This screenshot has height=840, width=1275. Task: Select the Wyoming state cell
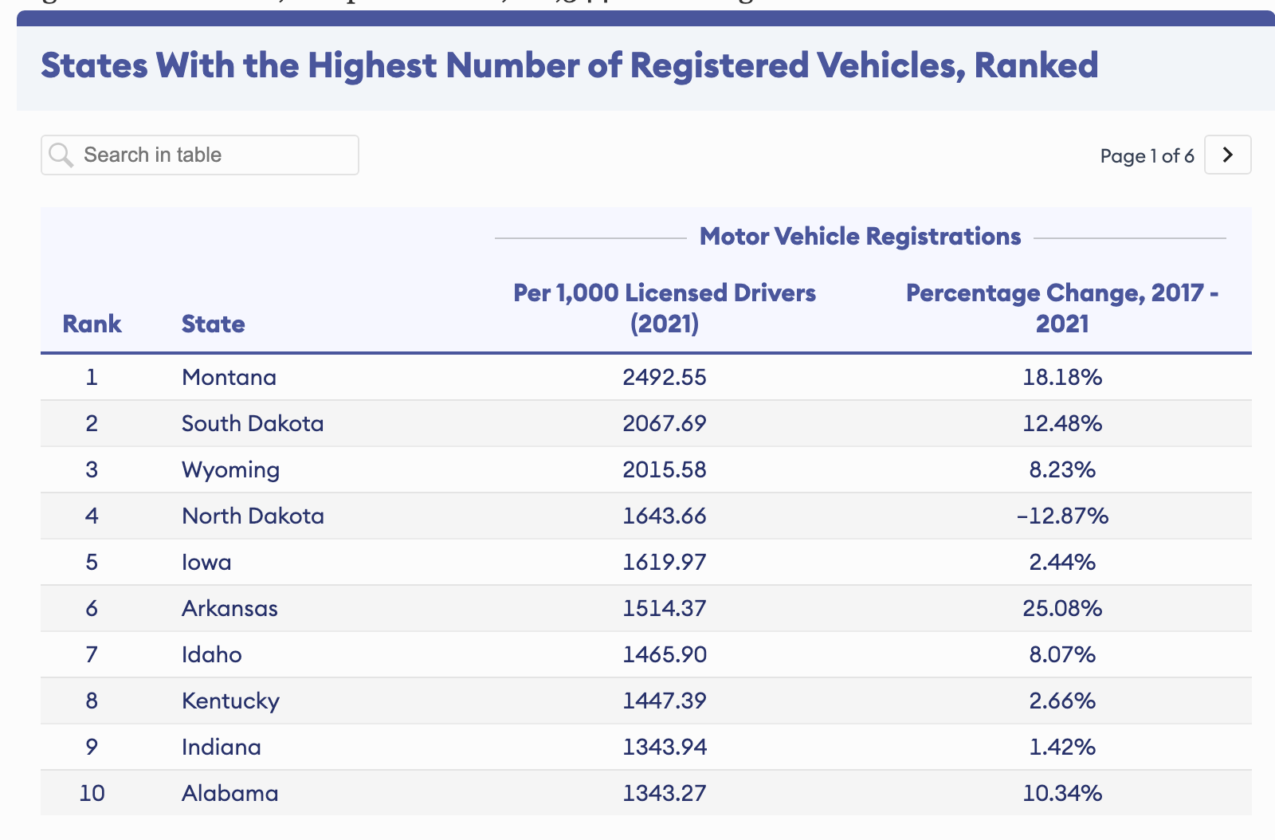click(x=230, y=469)
